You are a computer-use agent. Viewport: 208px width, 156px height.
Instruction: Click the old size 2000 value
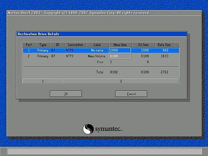coord(145,50)
